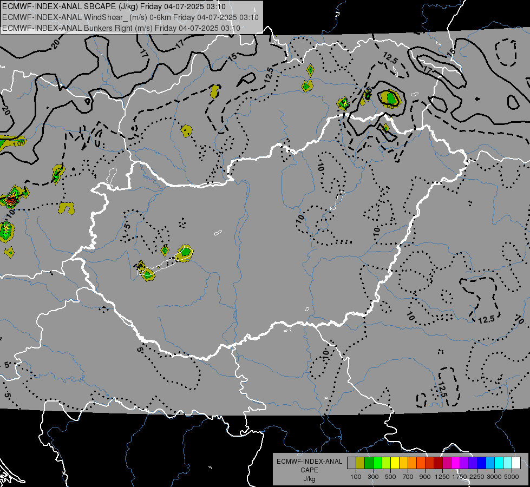
Task: Click the legend value 700
Action: (408, 477)
